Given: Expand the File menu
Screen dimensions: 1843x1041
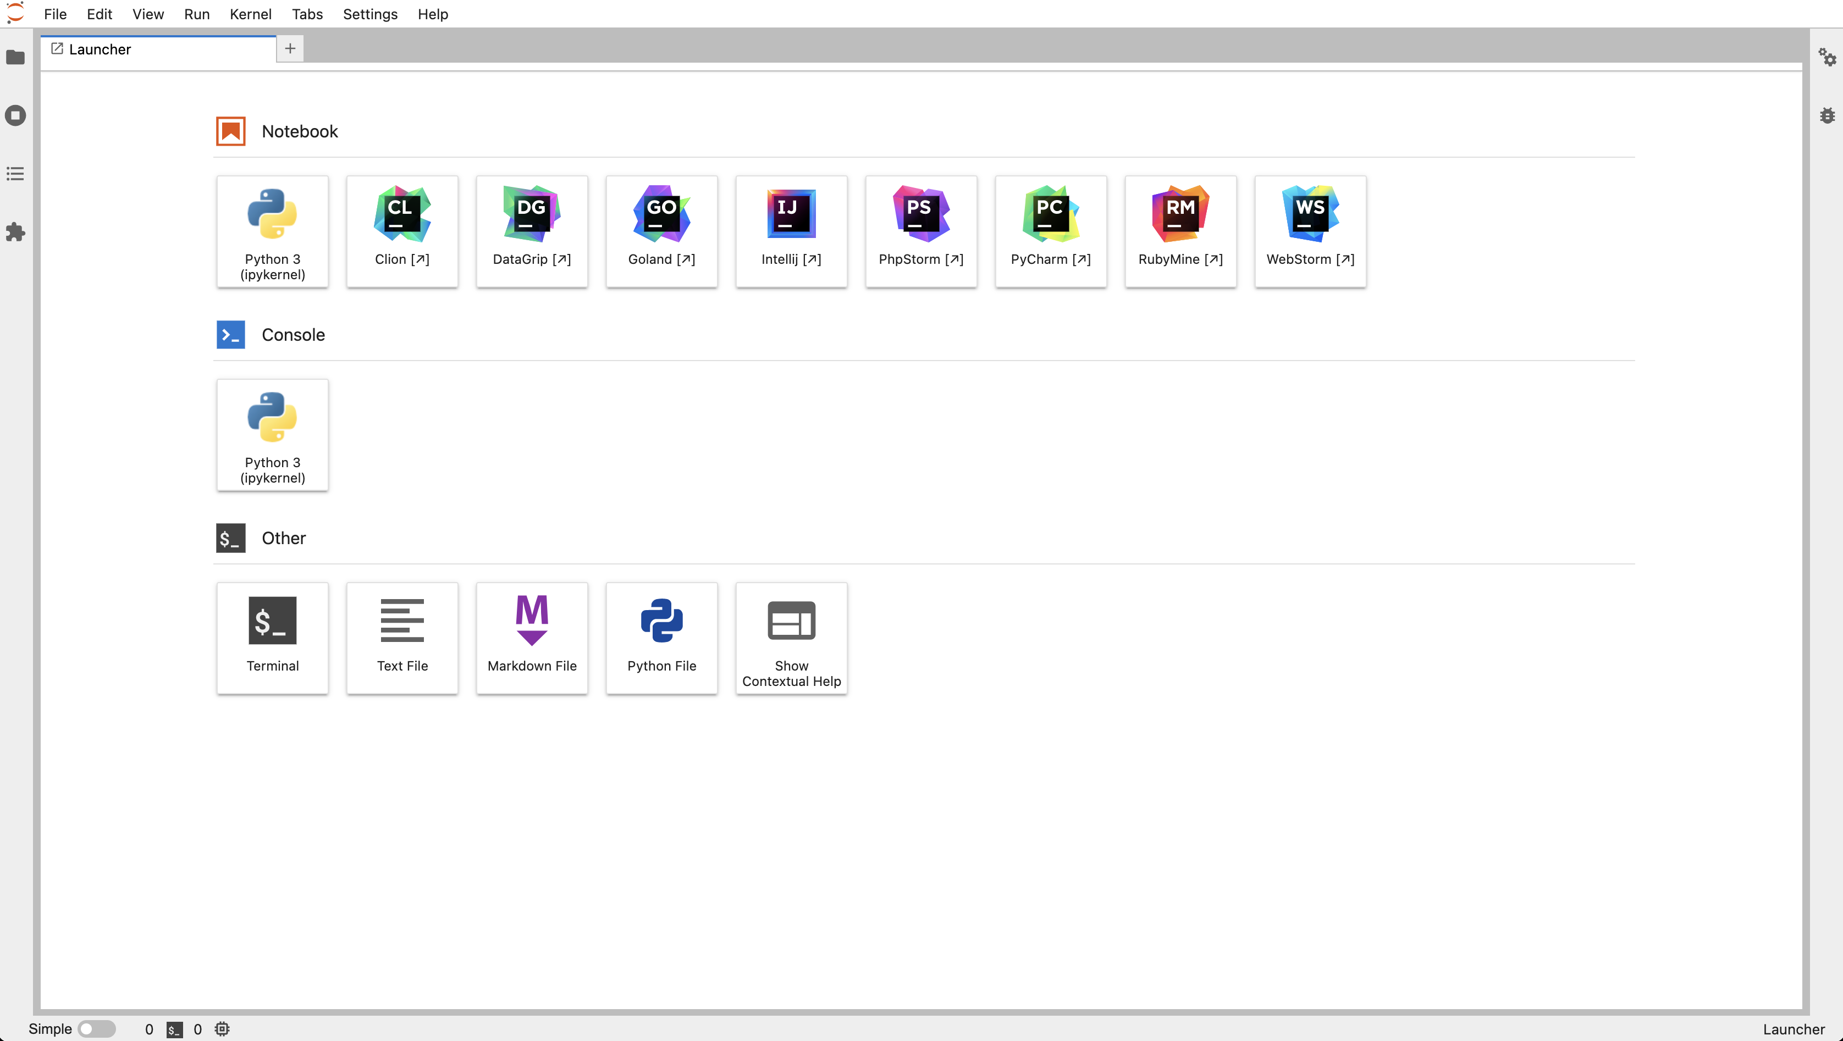Looking at the screenshot, I should click(x=55, y=14).
